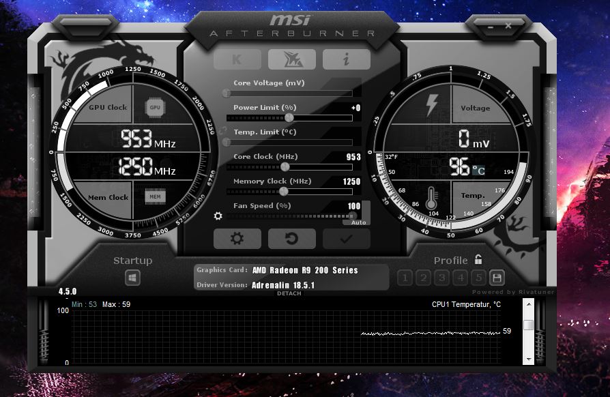Click the Memory Clock slider handle
Screen dimensions: 610x397
(284, 191)
